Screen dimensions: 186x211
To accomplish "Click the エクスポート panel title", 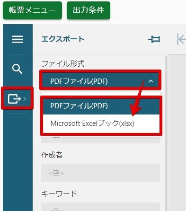I will tap(62, 39).
